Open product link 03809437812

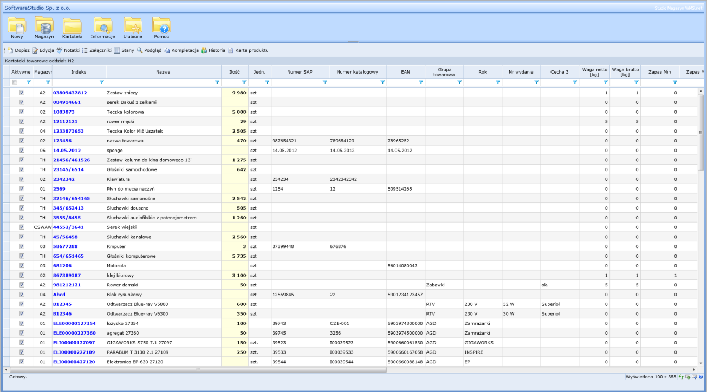tap(70, 93)
